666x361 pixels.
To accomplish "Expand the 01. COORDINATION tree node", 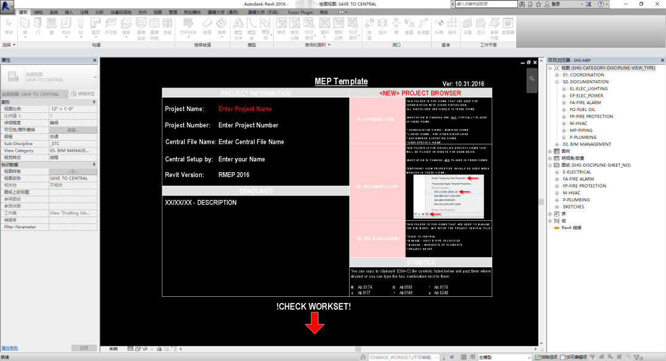I will point(557,75).
